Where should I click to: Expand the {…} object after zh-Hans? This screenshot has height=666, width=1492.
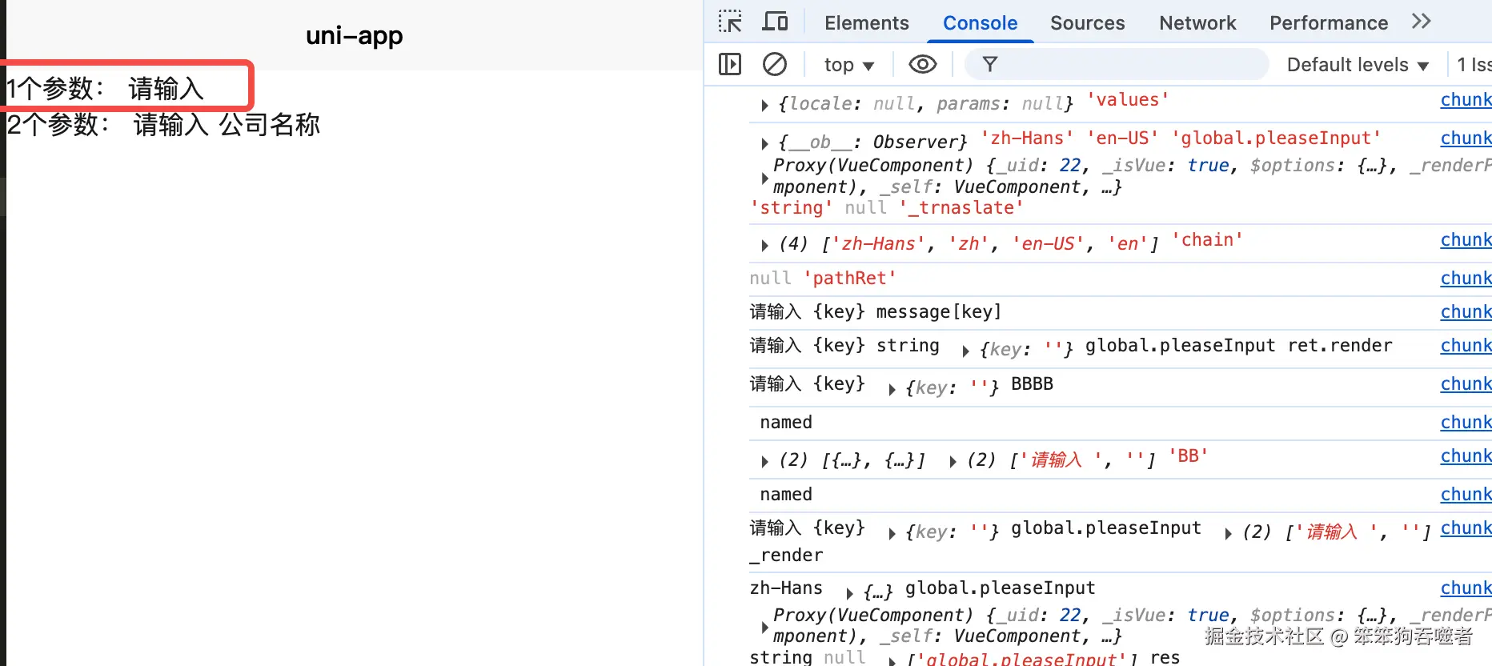[849, 593]
